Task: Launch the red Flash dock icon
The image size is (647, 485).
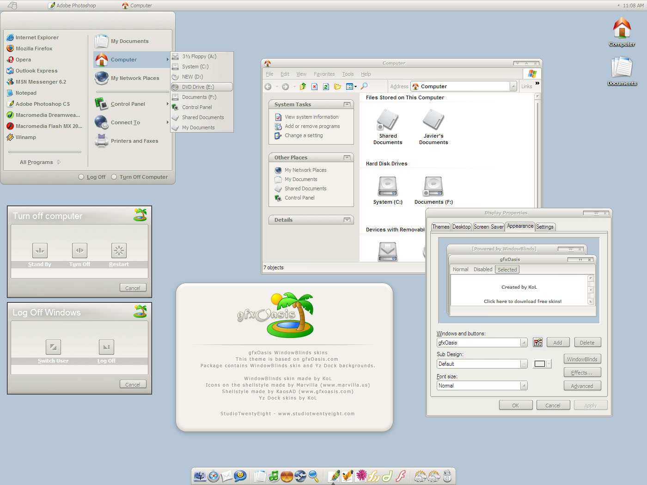Action: [401, 476]
